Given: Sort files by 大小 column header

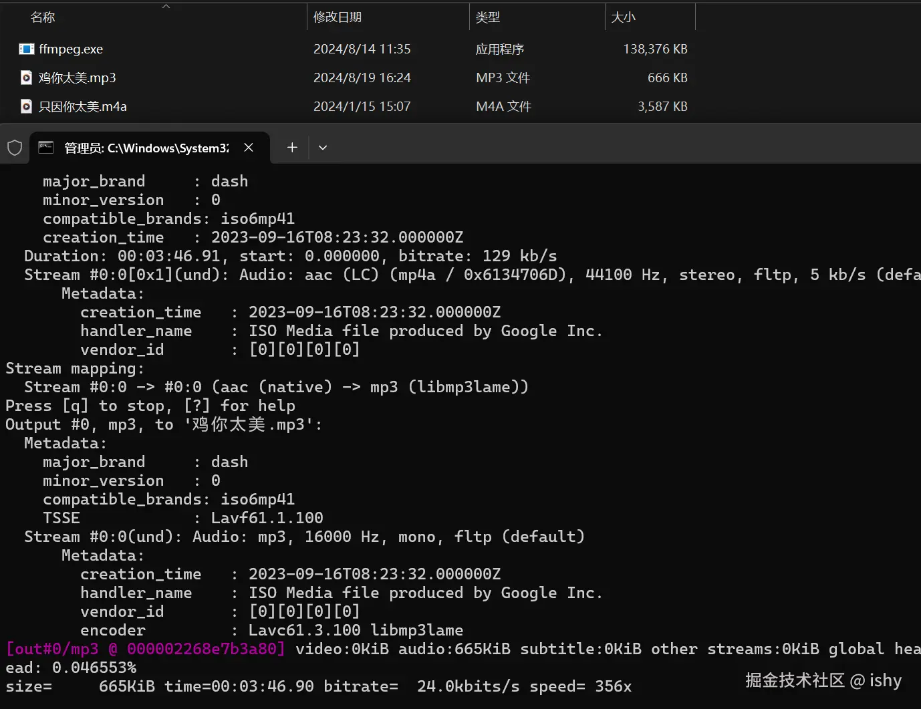Looking at the screenshot, I should 624,17.
